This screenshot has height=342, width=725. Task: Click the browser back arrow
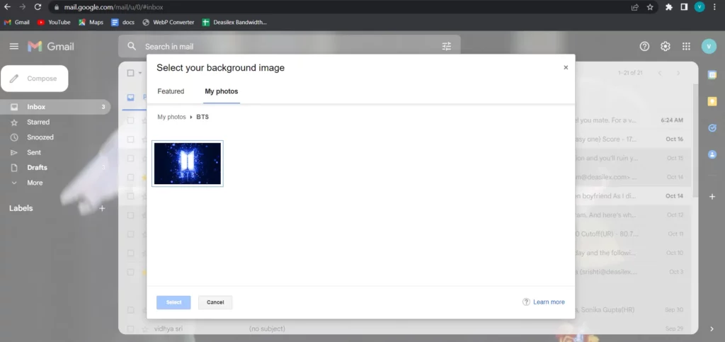[x=7, y=7]
